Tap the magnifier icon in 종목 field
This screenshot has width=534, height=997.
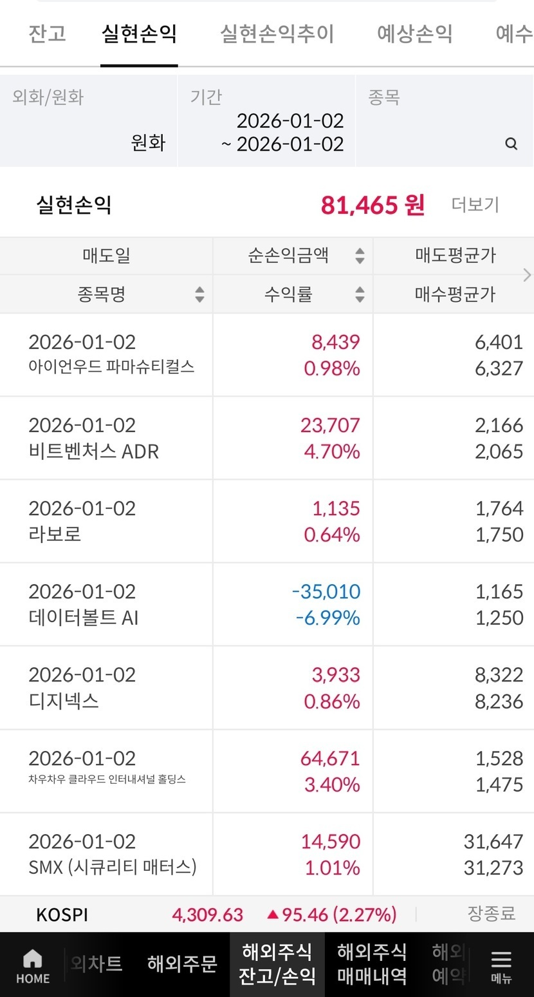click(x=511, y=144)
